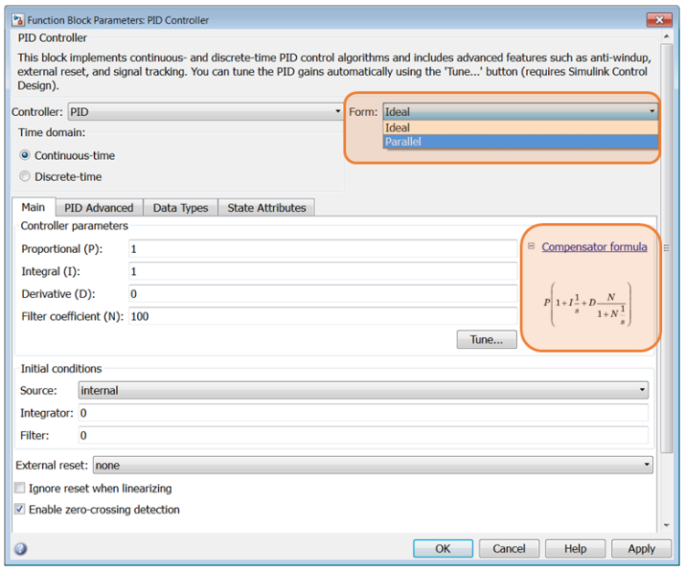Select the Continuous-time radio button
685x571 pixels.
25,155
